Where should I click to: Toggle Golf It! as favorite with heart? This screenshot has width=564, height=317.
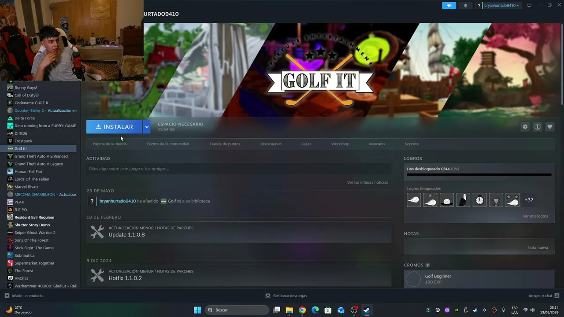tap(549, 127)
